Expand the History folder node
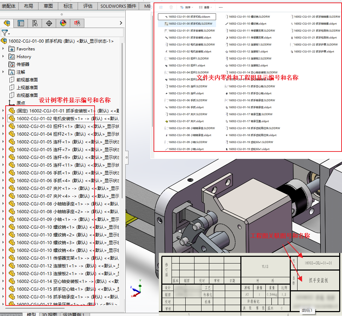Viewport: 342px width, 316px height. [x=3, y=56]
